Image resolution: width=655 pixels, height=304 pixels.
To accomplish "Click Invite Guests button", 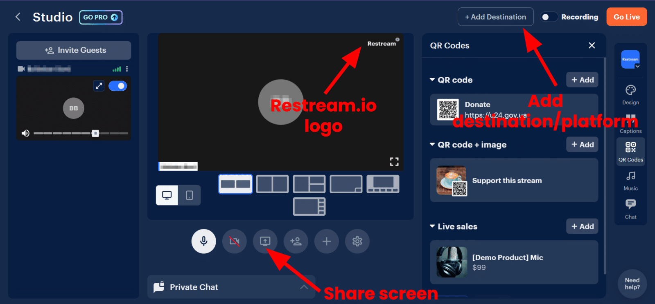I will click(74, 50).
